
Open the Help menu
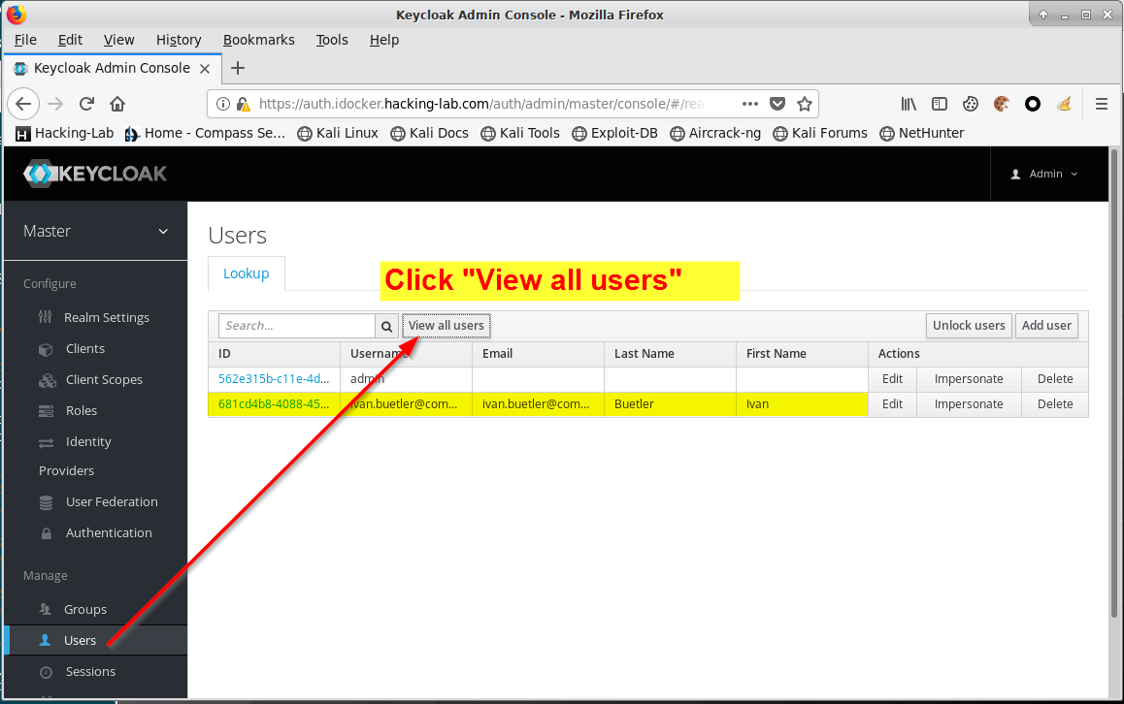tap(384, 40)
